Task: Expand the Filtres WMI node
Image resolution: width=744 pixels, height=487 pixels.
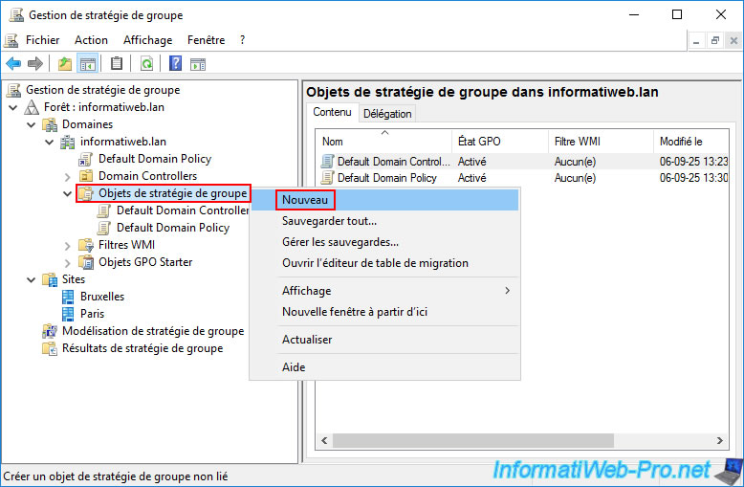Action: pos(67,245)
